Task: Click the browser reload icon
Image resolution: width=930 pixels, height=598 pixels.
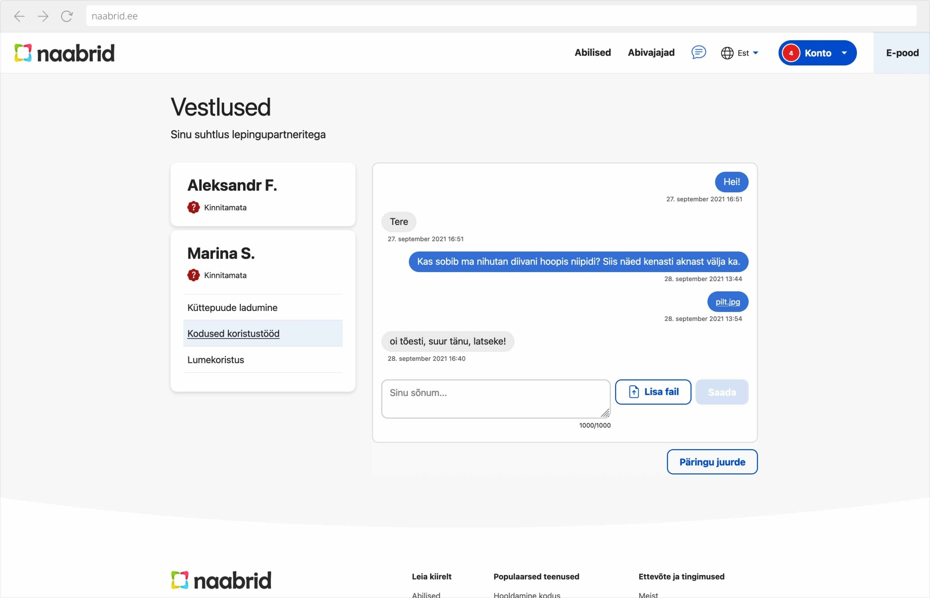Action: pyautogui.click(x=66, y=16)
